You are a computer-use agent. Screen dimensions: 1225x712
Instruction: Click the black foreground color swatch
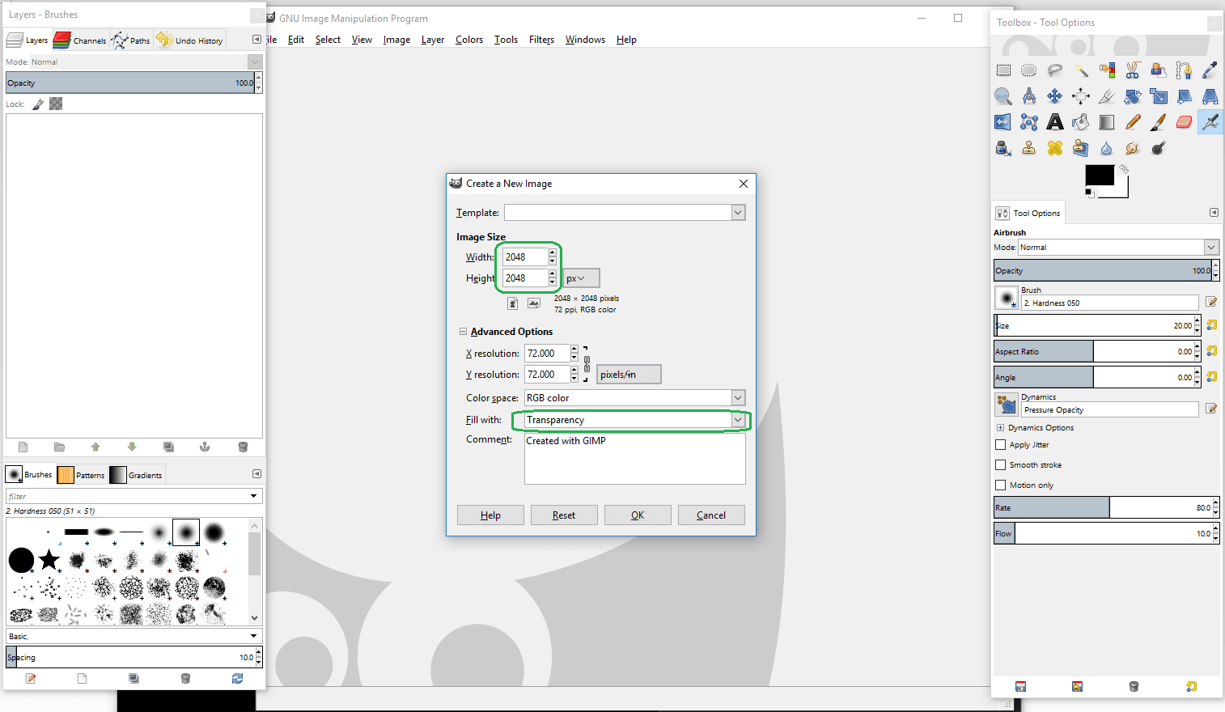pyautogui.click(x=1098, y=175)
